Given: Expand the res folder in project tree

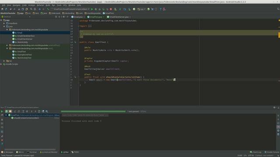Looking at the screenshot, I should [x=4, y=61].
